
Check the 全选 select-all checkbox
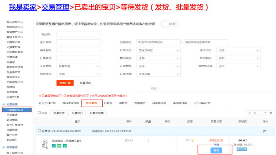pos(40,113)
